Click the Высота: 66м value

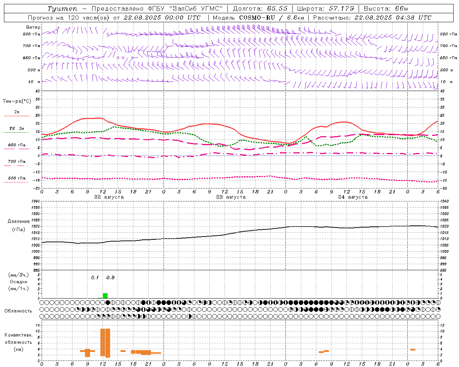click(x=385, y=9)
